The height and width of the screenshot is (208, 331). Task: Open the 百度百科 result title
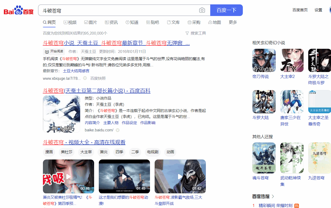tap(97, 91)
